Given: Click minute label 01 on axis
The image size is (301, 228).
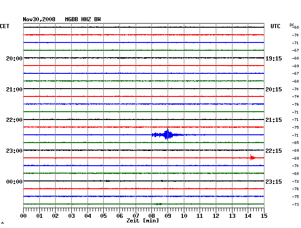Looking at the screenshot, I should coord(39,216).
